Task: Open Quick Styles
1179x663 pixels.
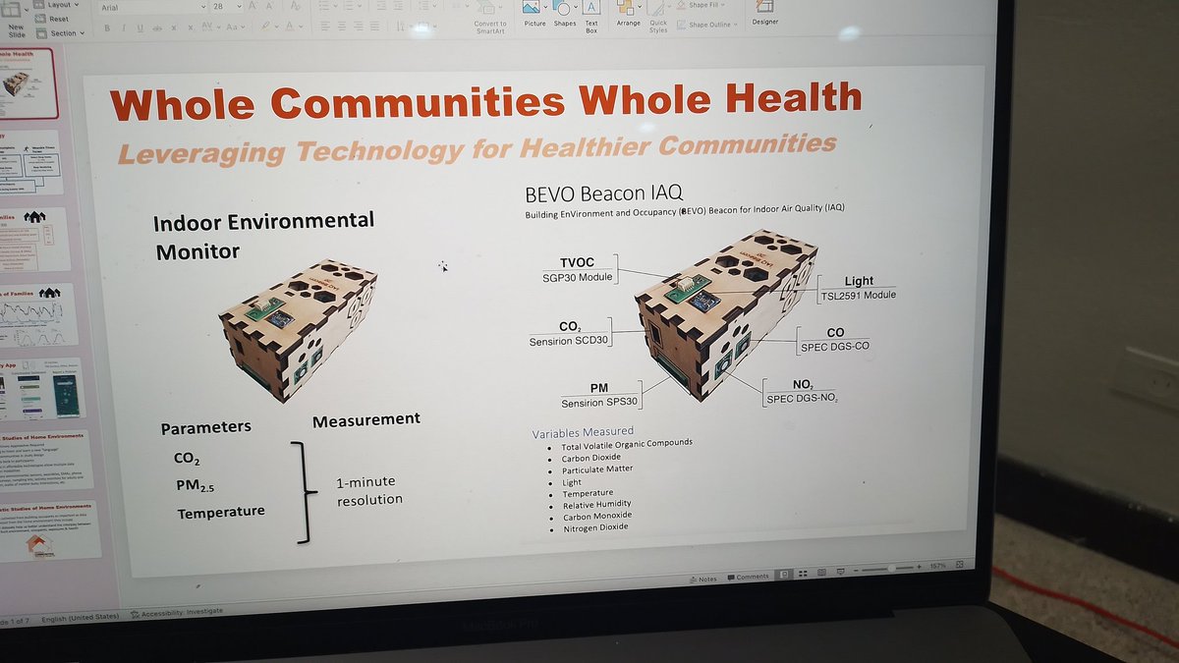Action: 658,18
